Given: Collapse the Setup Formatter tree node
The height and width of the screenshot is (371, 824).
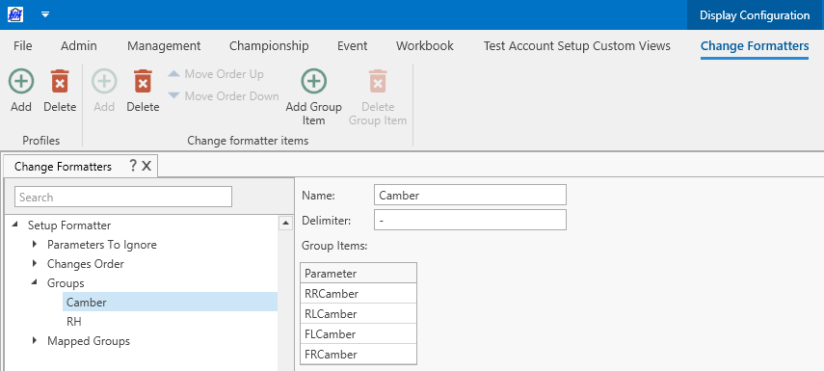Looking at the screenshot, I should (16, 225).
